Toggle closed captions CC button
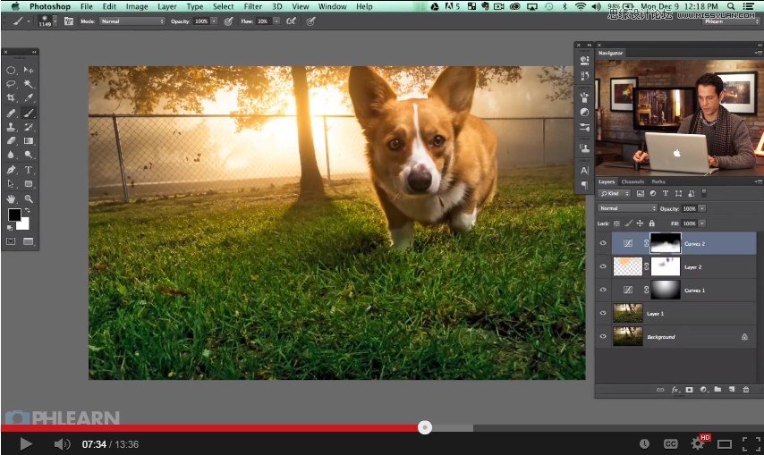 (x=670, y=443)
